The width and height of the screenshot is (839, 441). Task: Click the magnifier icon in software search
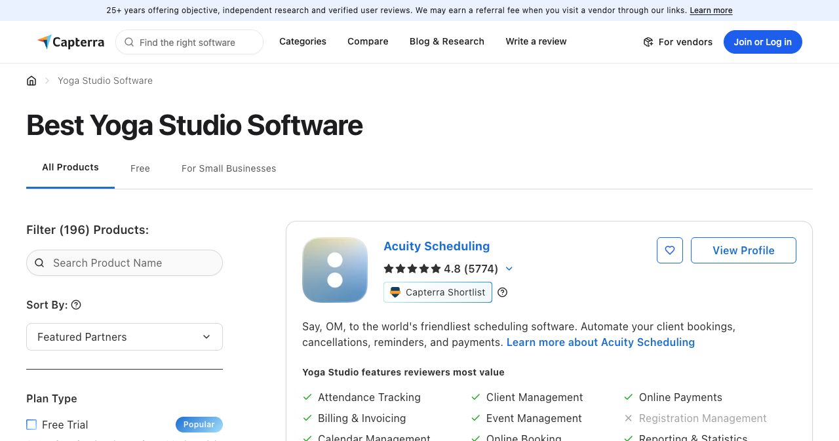(x=129, y=42)
